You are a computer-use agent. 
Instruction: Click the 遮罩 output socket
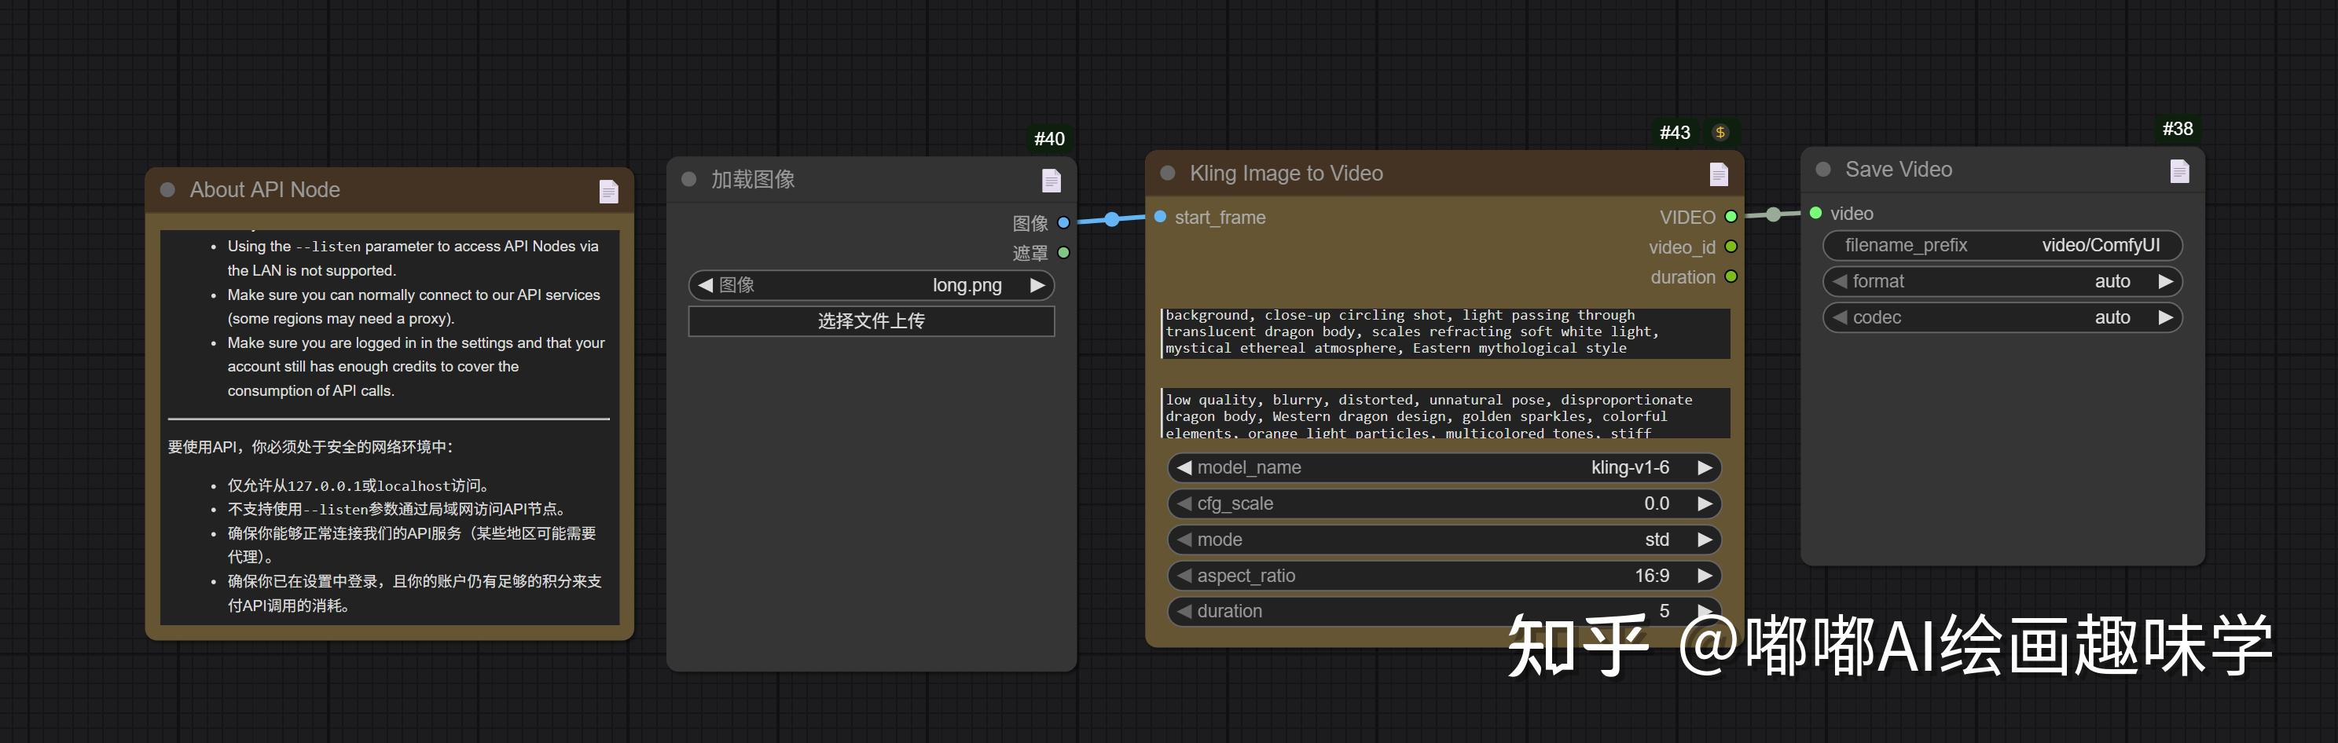click(1064, 253)
